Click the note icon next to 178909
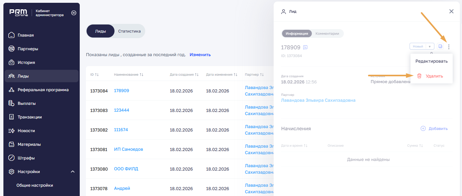The image size is (462, 196). pos(305,47)
